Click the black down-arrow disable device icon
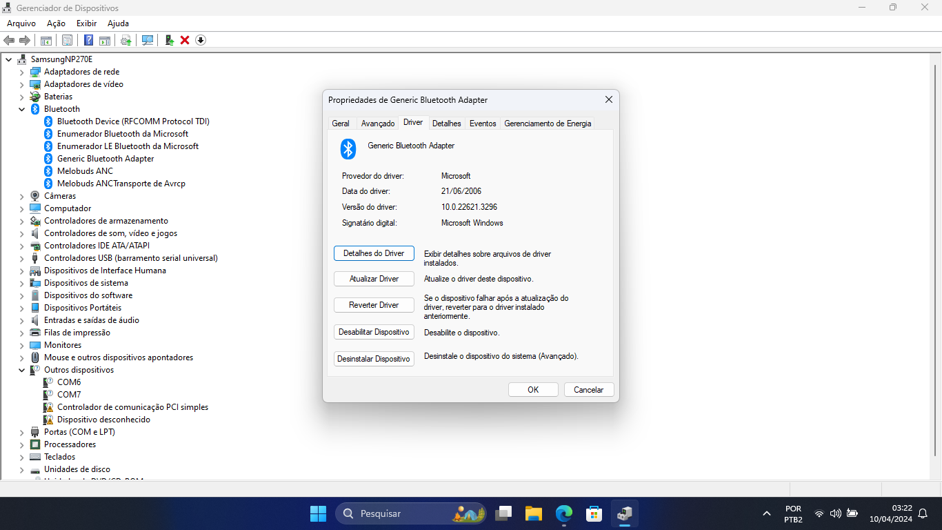 (x=201, y=40)
